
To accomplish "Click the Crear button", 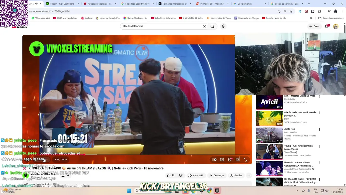I will (x=314, y=26).
